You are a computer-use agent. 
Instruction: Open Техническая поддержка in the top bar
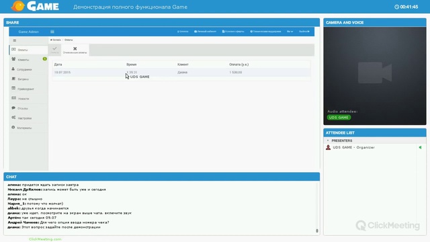click(x=266, y=32)
